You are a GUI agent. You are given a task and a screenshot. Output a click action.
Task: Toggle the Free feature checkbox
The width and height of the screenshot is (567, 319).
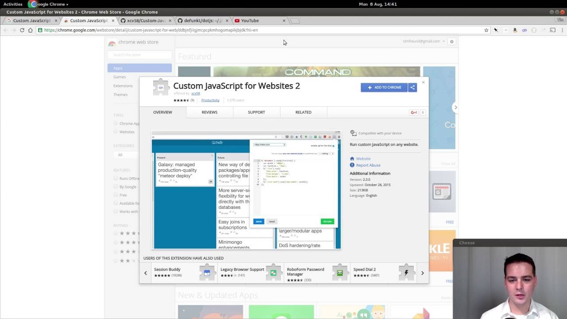116,195
